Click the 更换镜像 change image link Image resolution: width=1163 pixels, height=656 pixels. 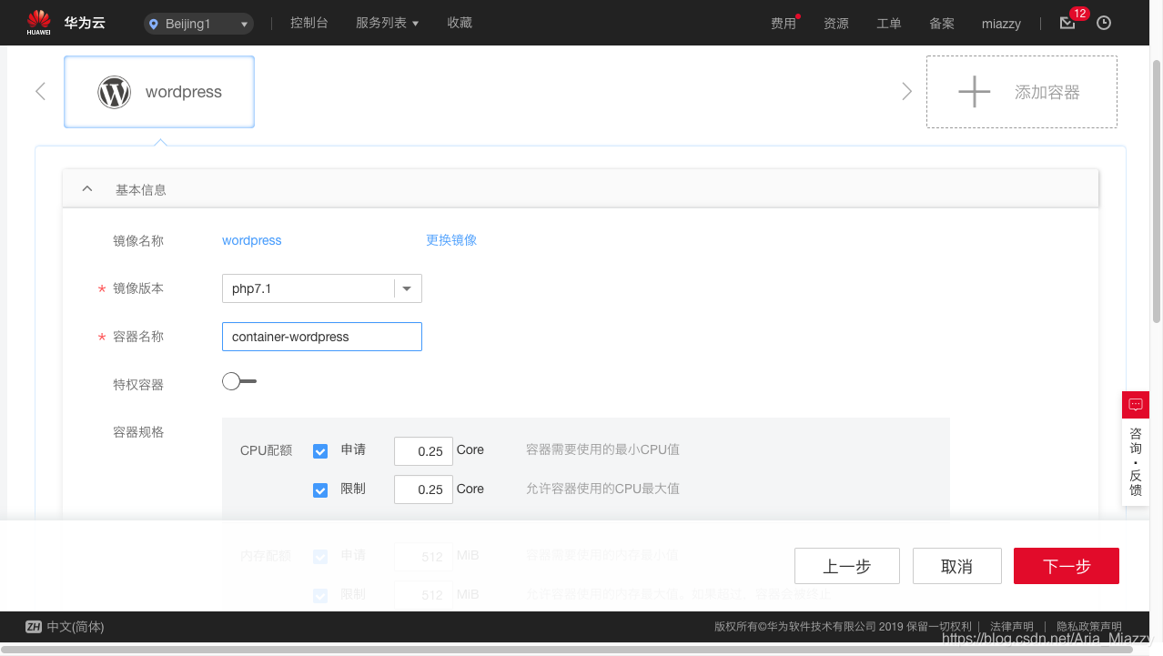(x=451, y=240)
